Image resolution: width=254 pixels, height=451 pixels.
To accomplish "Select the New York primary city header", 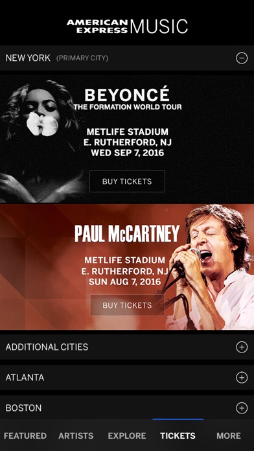I will click(127, 58).
